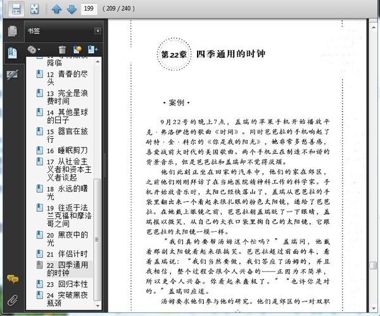Open bookmark 24 突破黑夜瓶颈
The image size is (380, 316).
(67, 299)
